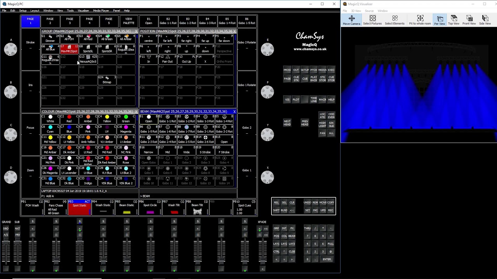The image size is (497, 279).
Task: Click the VIEW PALETTE button
Action: coord(129,21)
